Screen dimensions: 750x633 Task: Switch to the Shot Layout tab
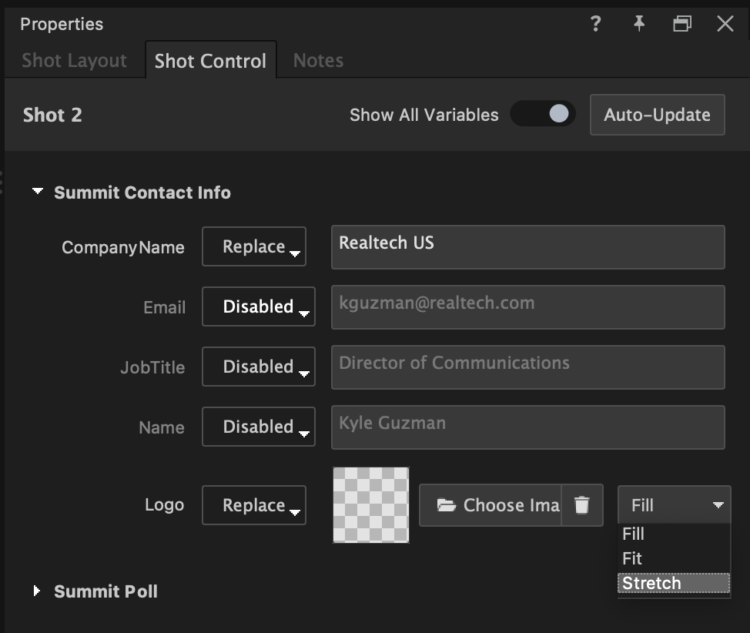click(x=74, y=60)
